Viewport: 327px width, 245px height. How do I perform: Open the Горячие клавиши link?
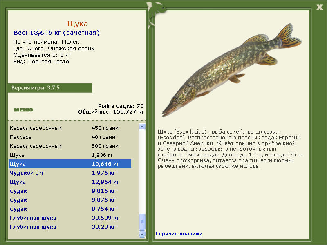(179, 234)
